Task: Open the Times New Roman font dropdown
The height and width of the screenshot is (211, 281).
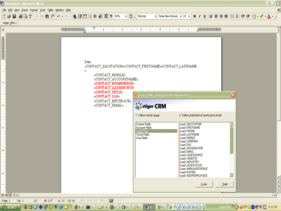Action: pos(181,16)
